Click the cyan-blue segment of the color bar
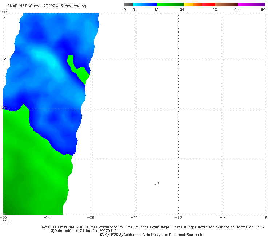The image size is (269, 237). tap(145, 4)
